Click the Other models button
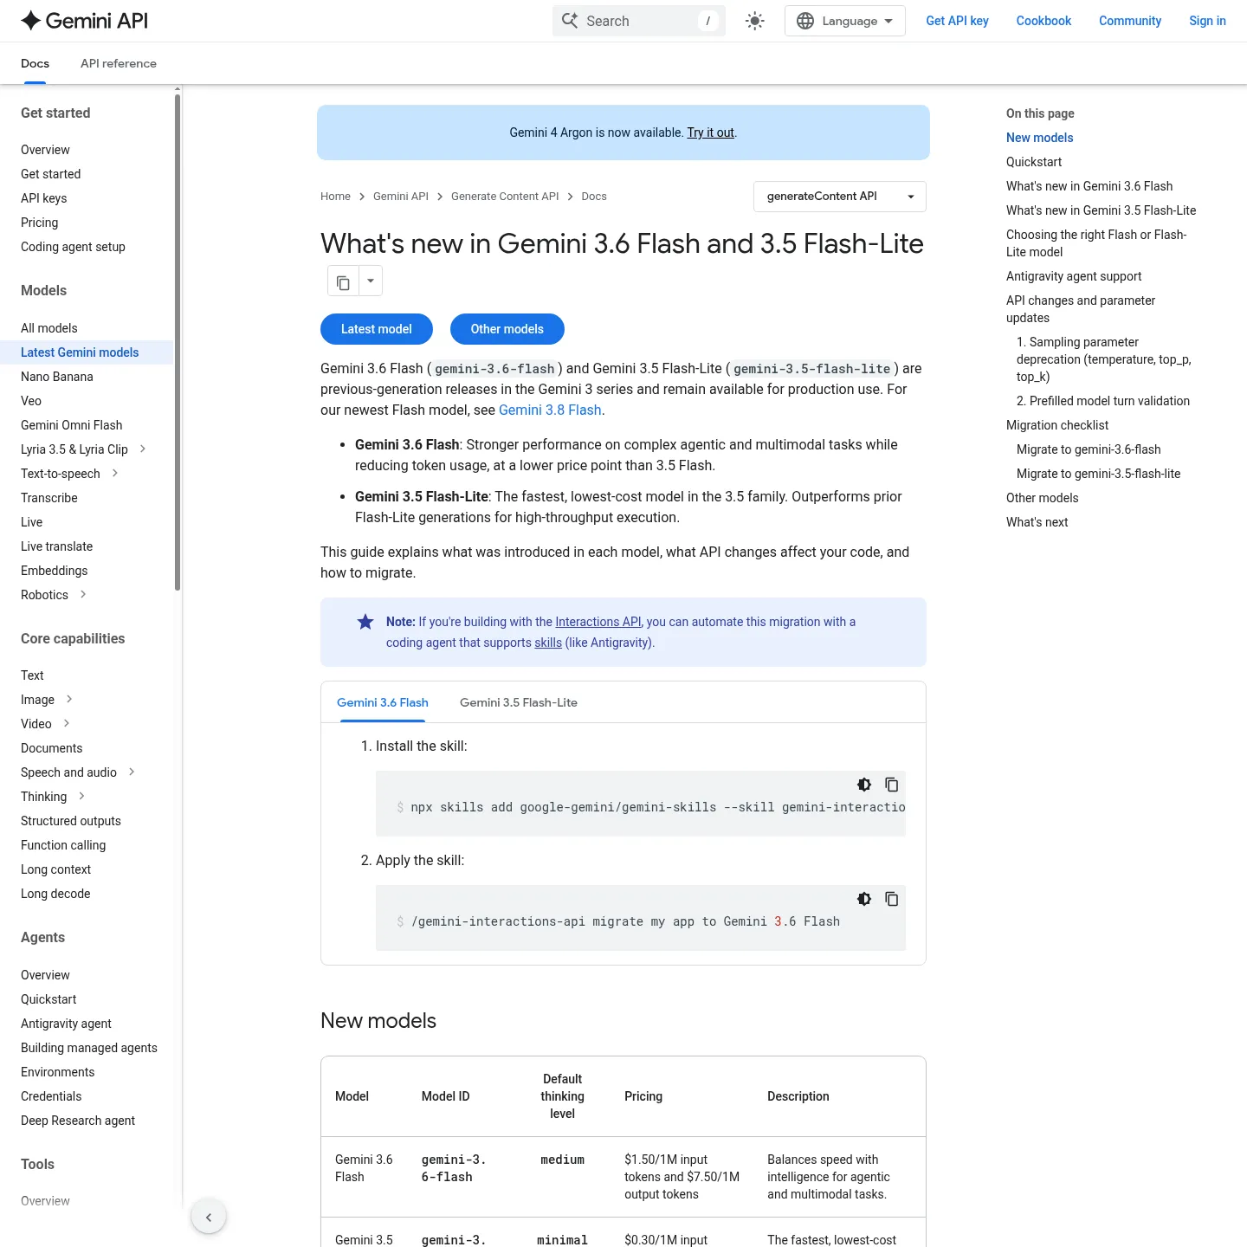Screen dimensions: 1247x1247 click(x=507, y=329)
